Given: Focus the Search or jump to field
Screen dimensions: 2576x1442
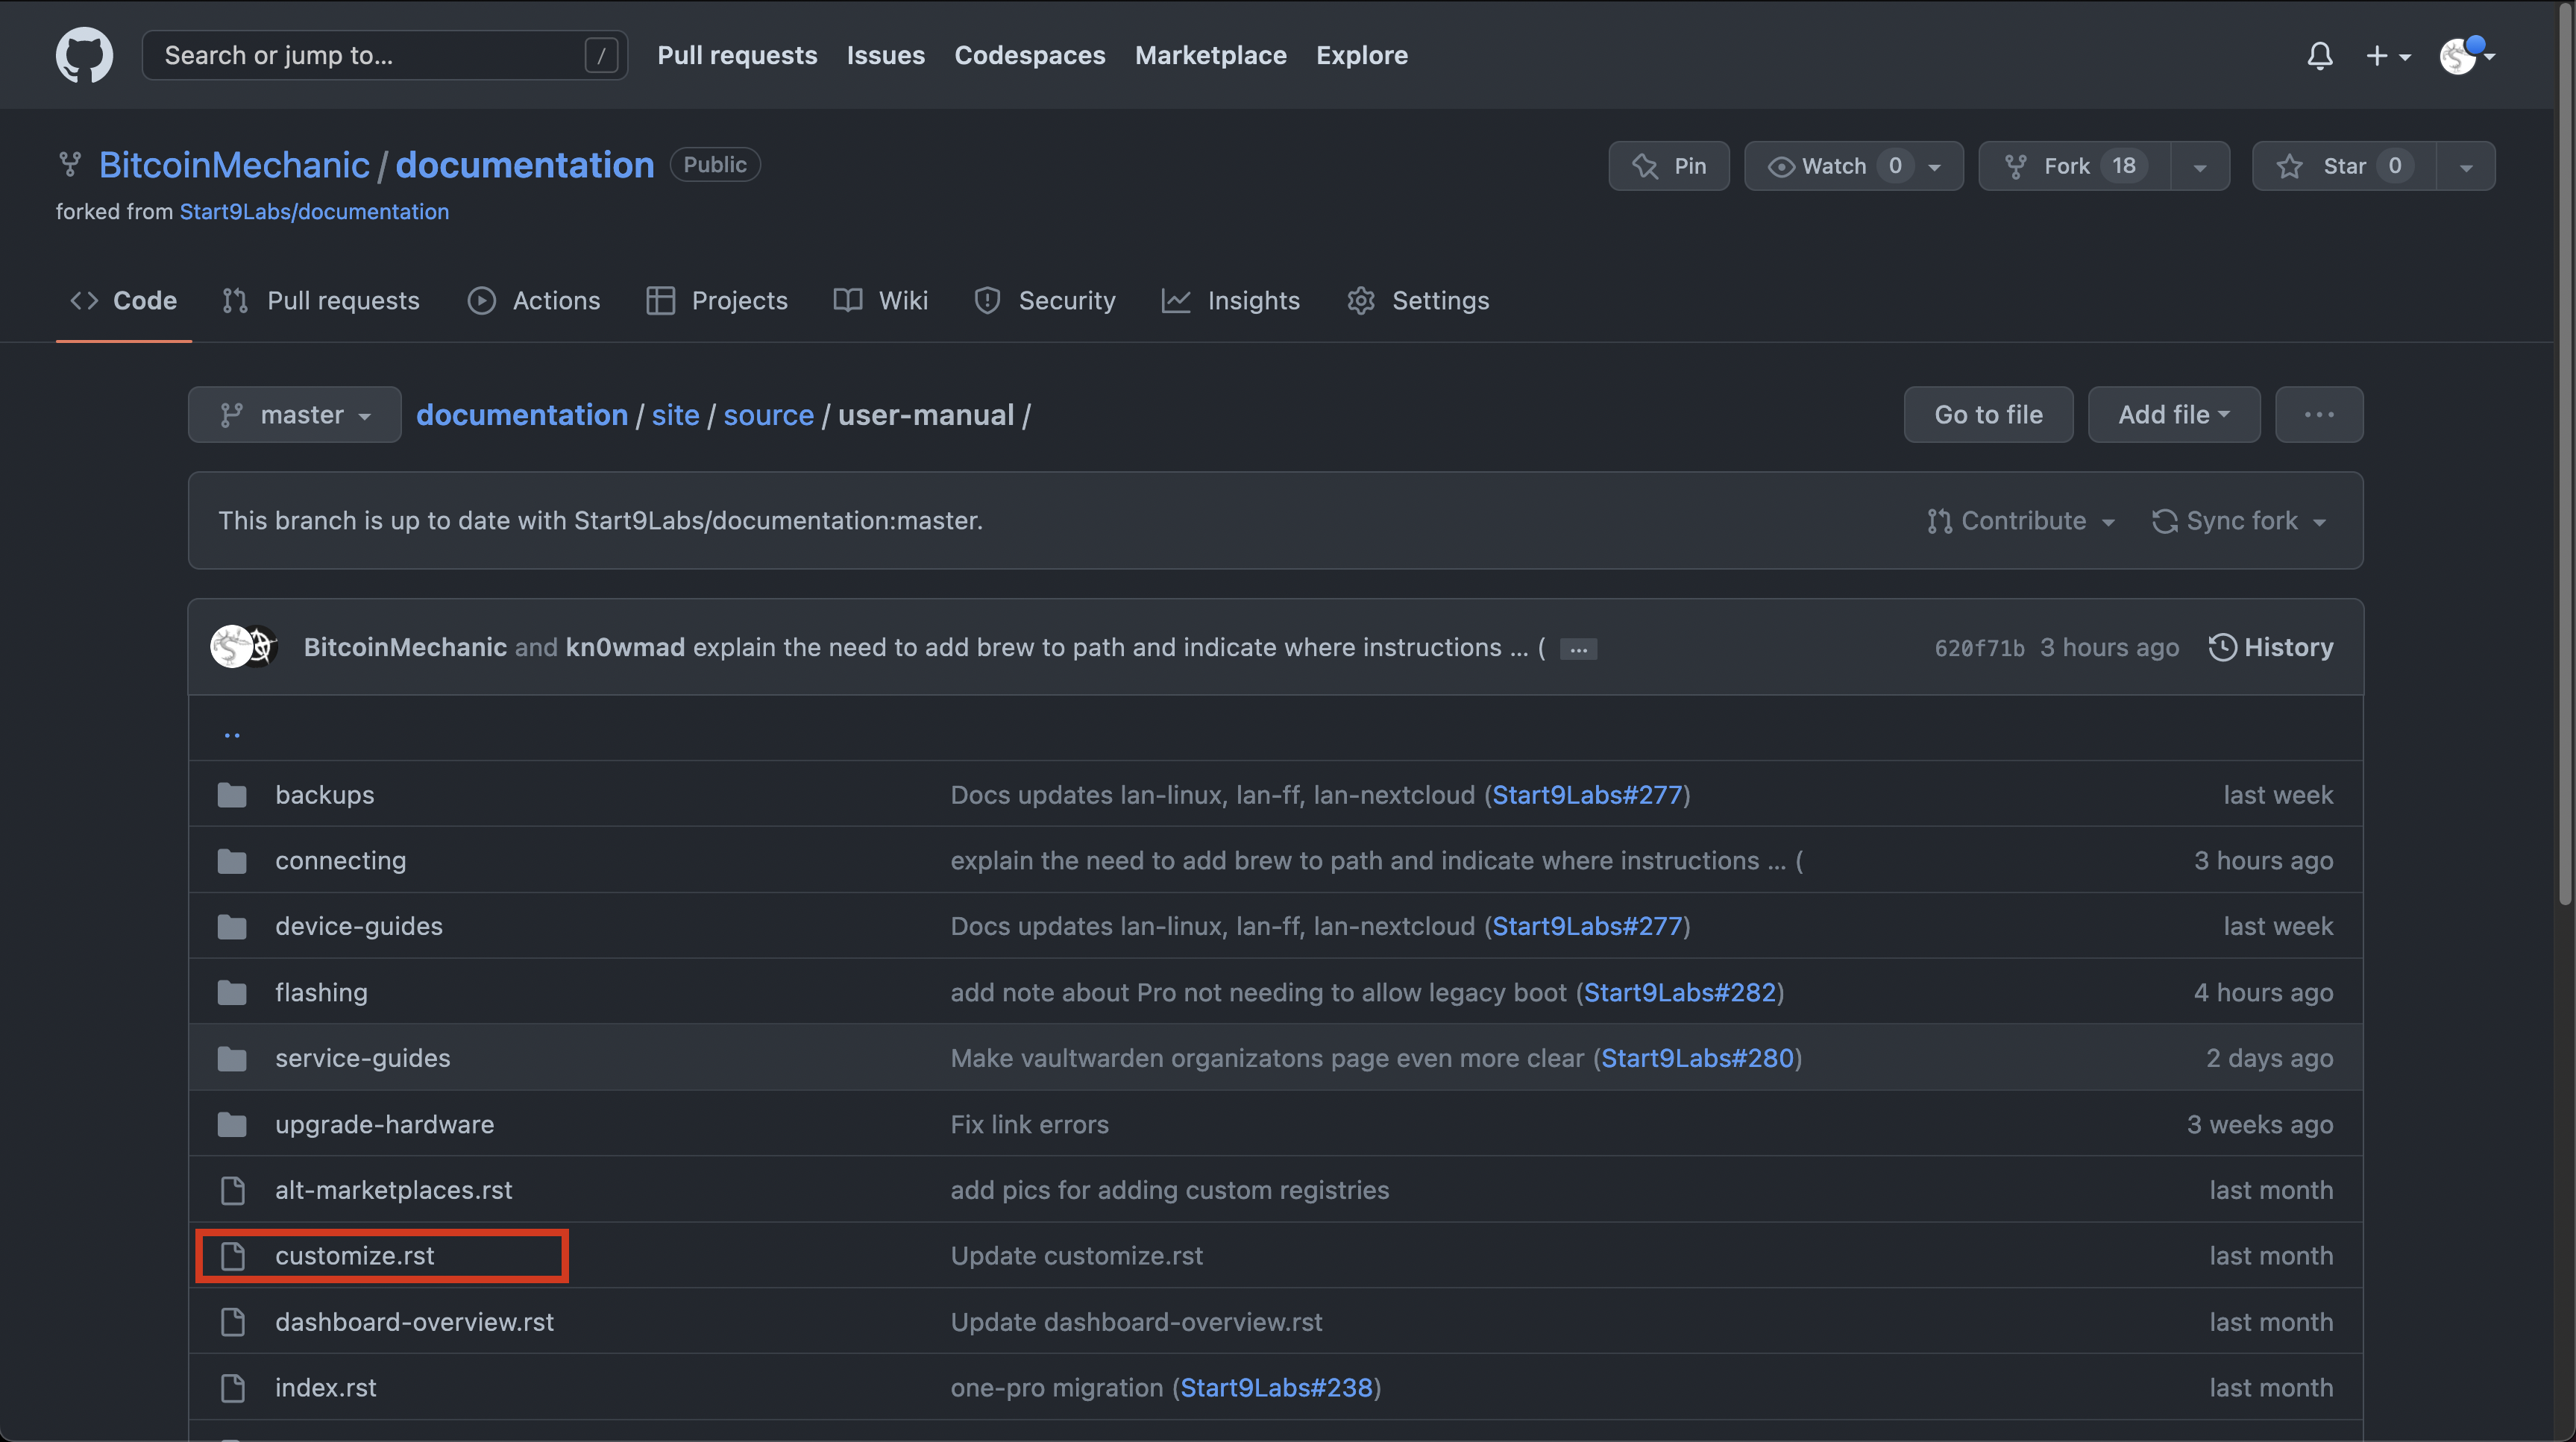Looking at the screenshot, I should (x=370, y=55).
